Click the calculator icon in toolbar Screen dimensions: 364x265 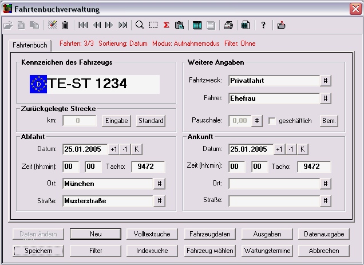[246, 25]
